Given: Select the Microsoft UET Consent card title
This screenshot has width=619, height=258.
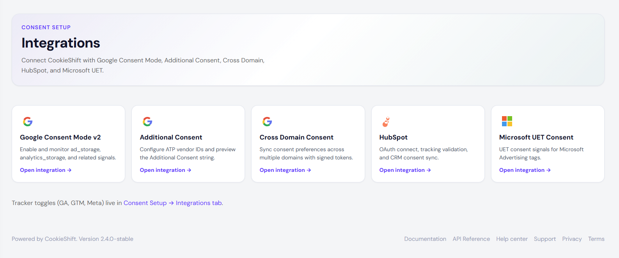Looking at the screenshot, I should click(536, 137).
